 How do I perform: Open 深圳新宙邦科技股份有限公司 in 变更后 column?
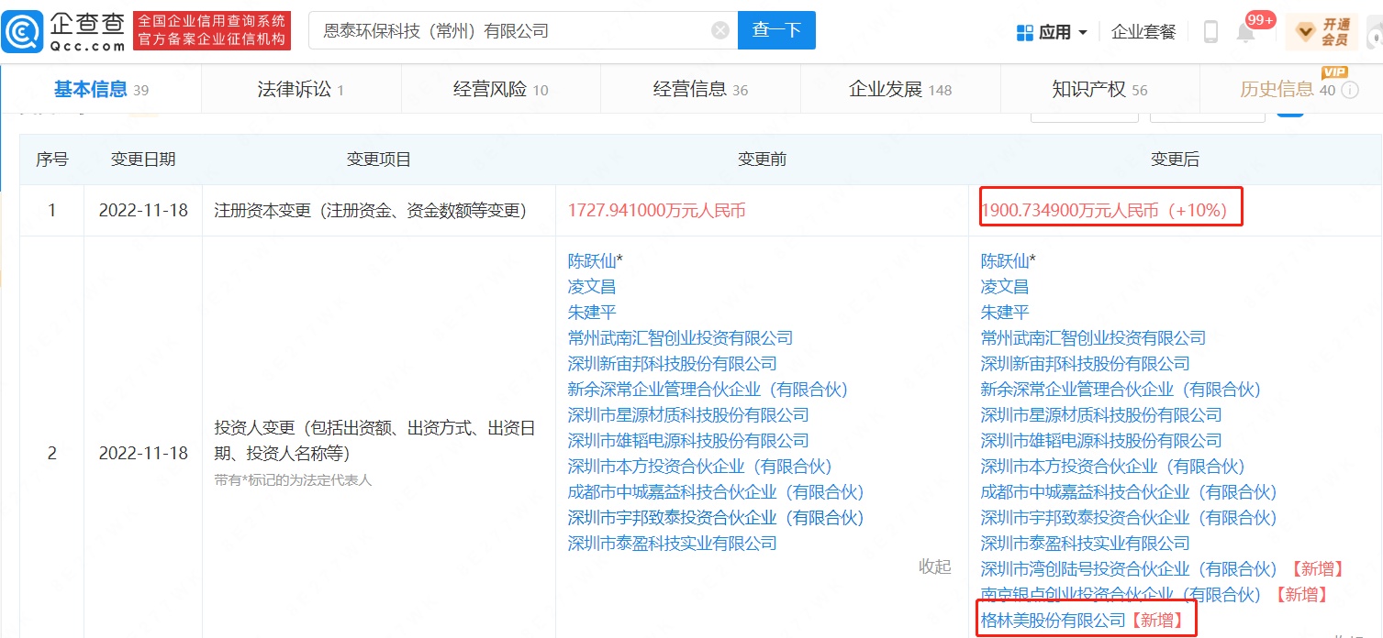1085,364
